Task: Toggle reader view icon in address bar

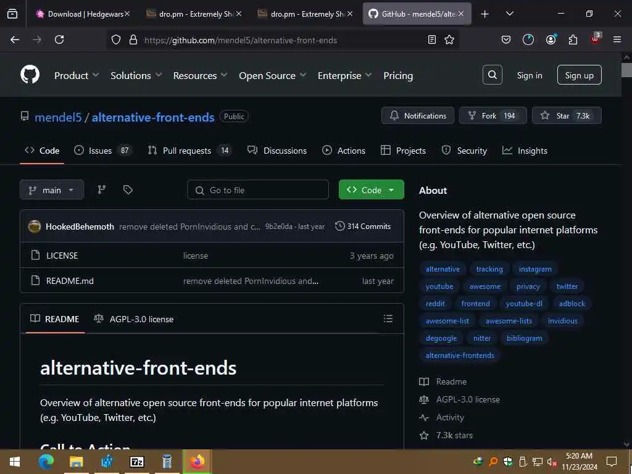Action: click(x=431, y=39)
